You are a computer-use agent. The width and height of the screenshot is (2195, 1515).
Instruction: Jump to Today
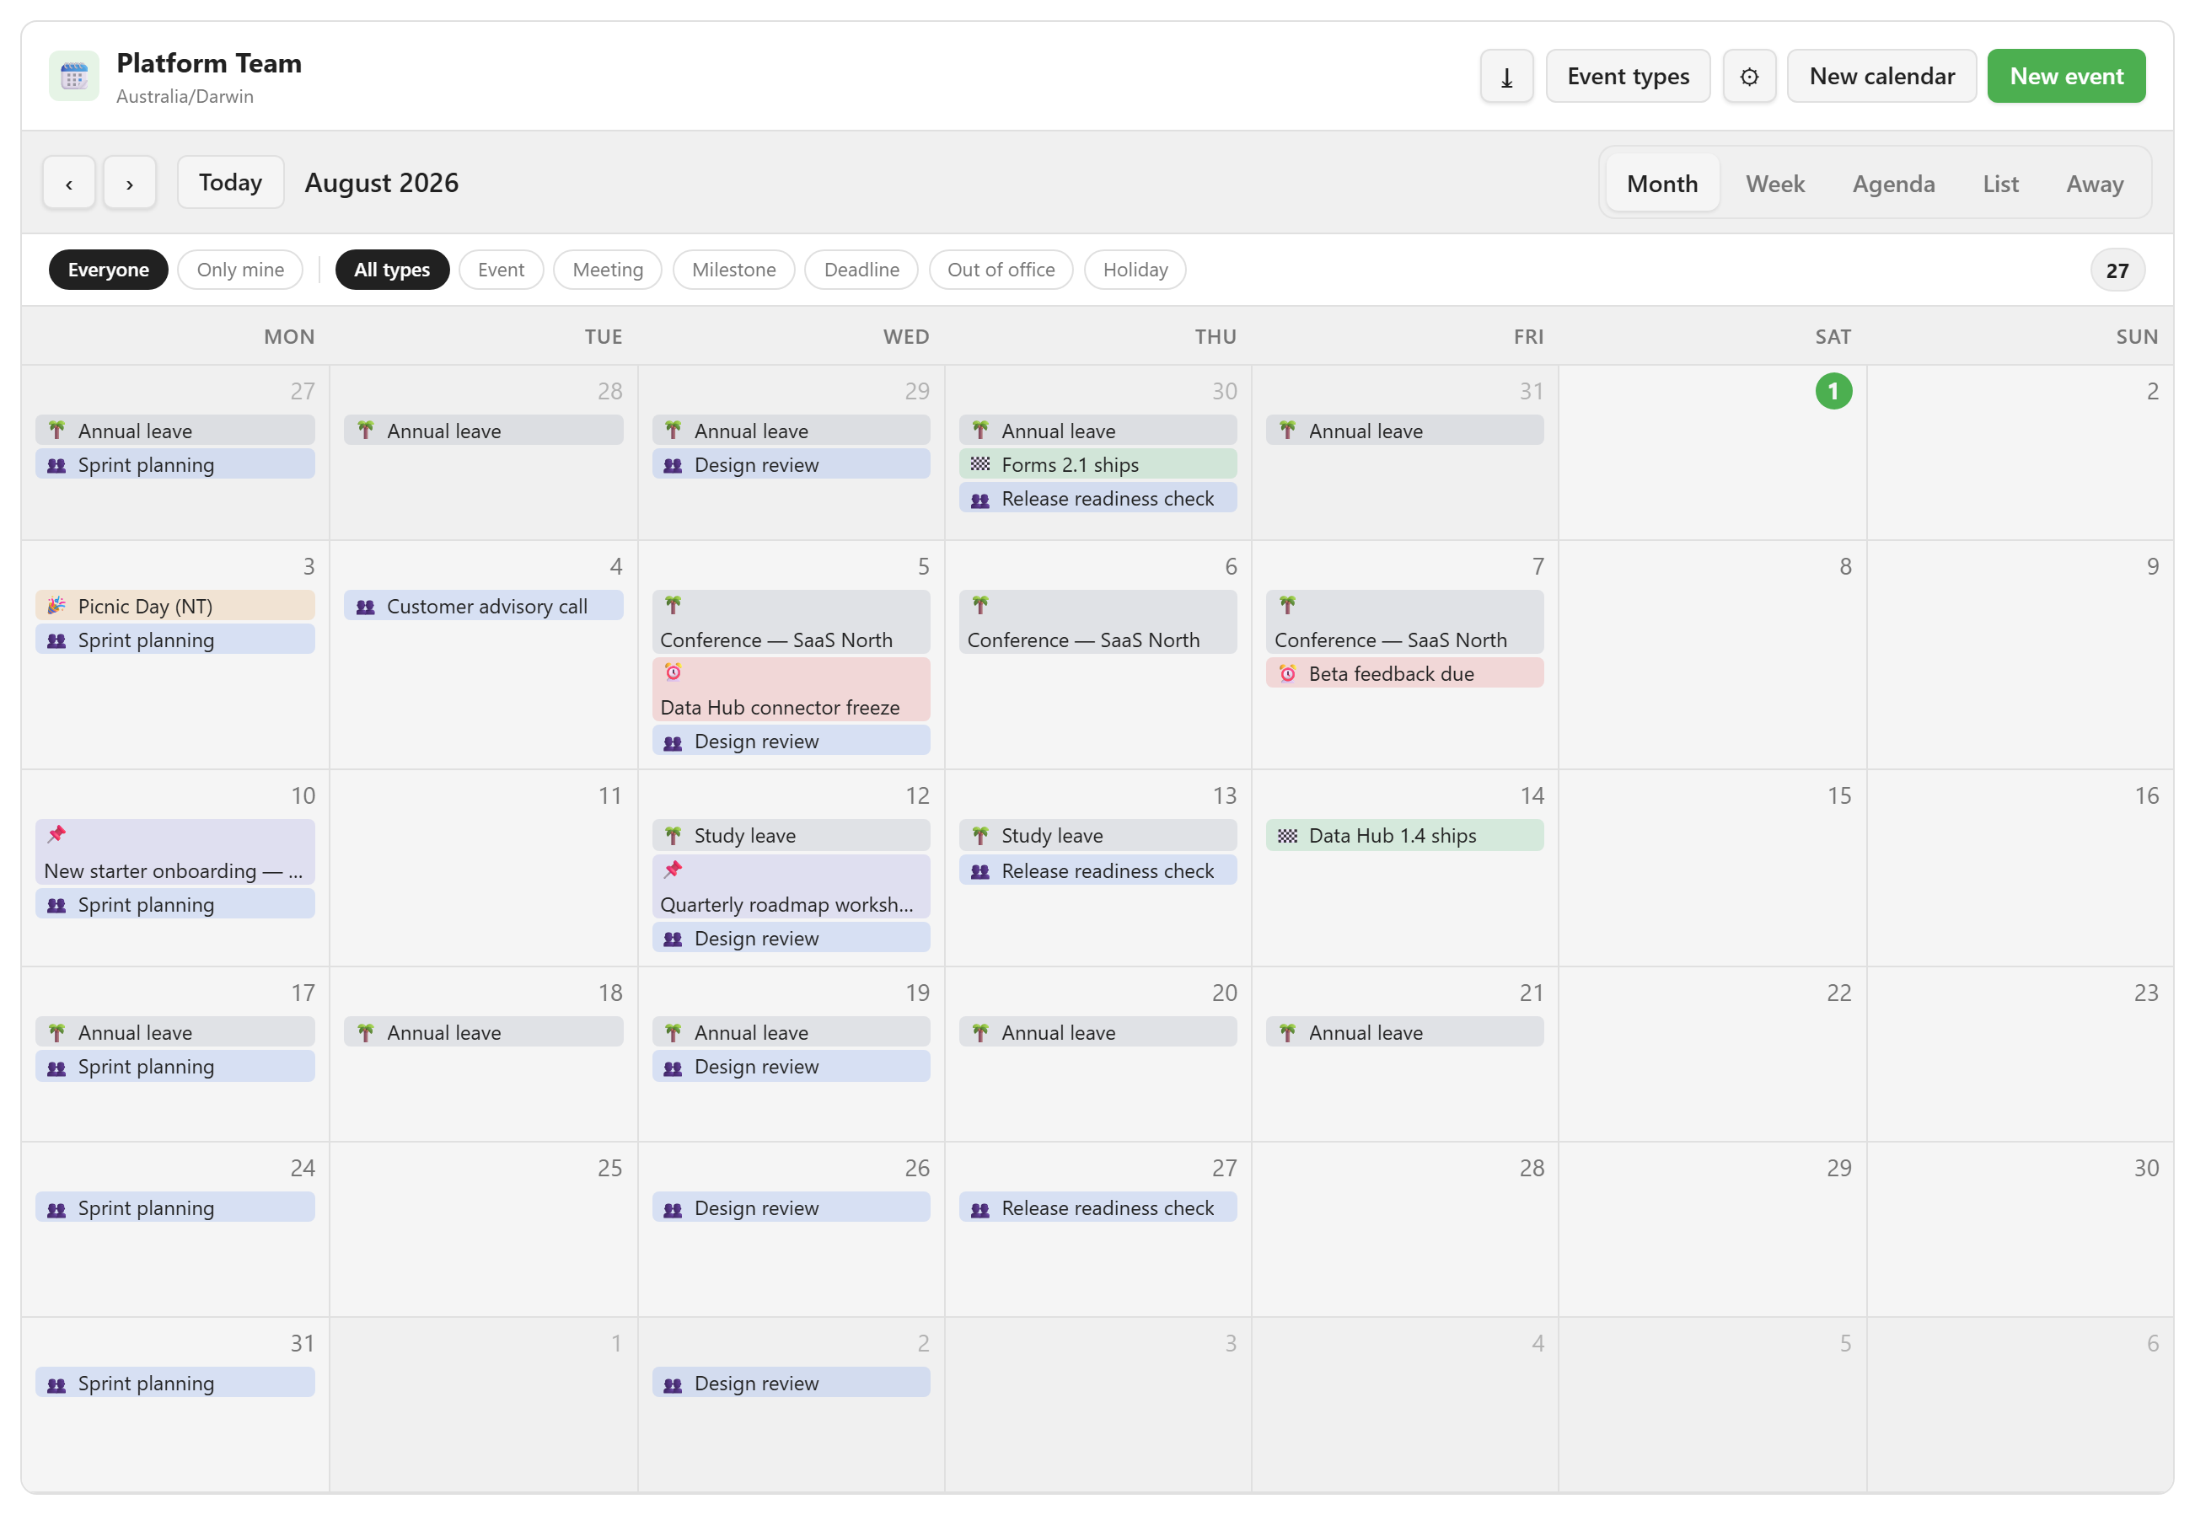click(230, 182)
